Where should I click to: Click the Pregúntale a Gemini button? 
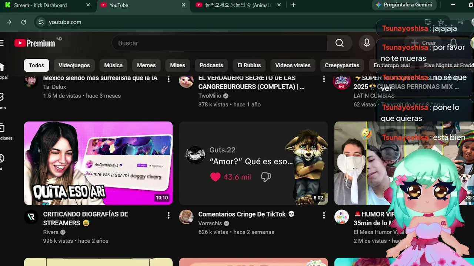tap(404, 5)
